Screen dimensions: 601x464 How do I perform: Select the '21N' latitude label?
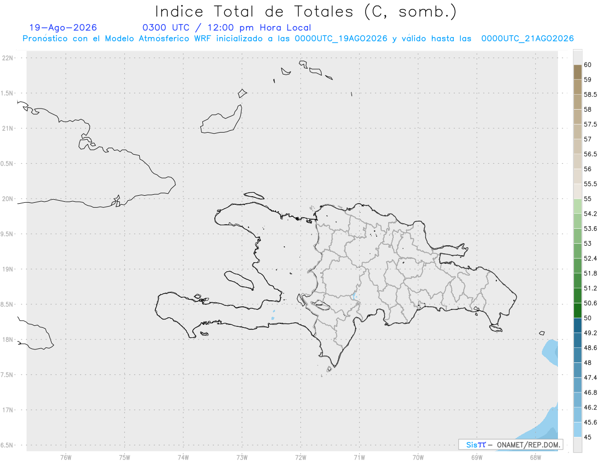coord(8,128)
